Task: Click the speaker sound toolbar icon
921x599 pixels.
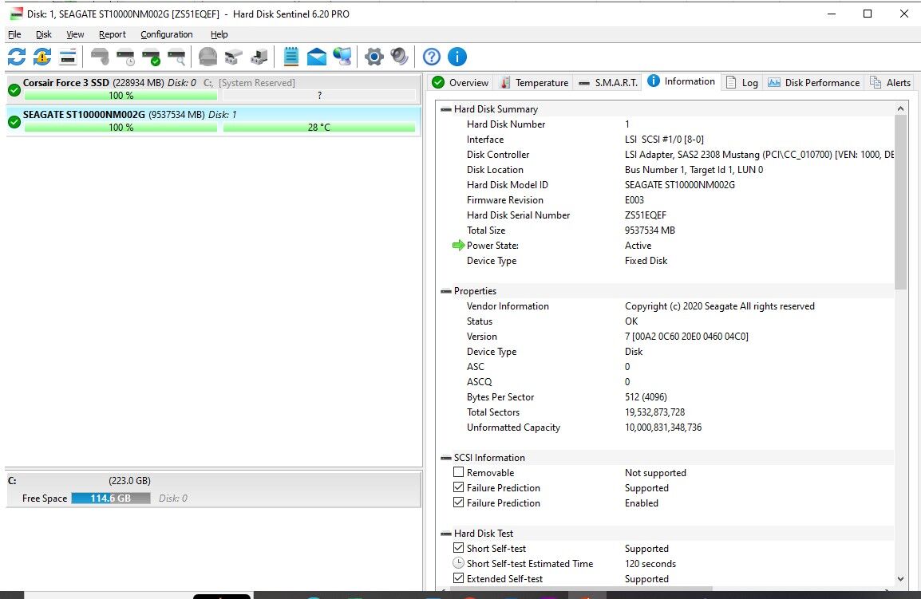Action: [399, 57]
